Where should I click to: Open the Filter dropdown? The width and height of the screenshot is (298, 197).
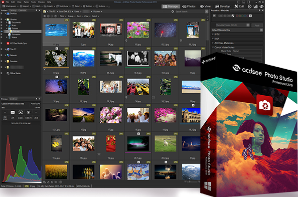tap(63, 16)
